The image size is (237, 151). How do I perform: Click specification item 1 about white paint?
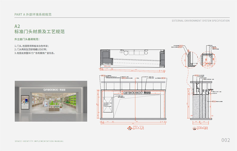coord(31,46)
